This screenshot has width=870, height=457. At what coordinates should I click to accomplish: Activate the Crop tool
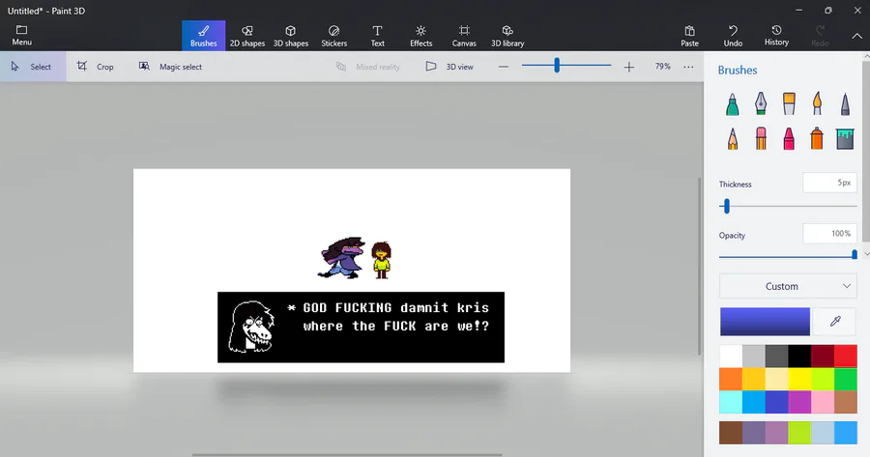(95, 67)
